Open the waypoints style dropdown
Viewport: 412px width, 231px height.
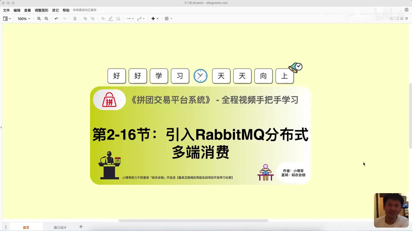point(141,19)
